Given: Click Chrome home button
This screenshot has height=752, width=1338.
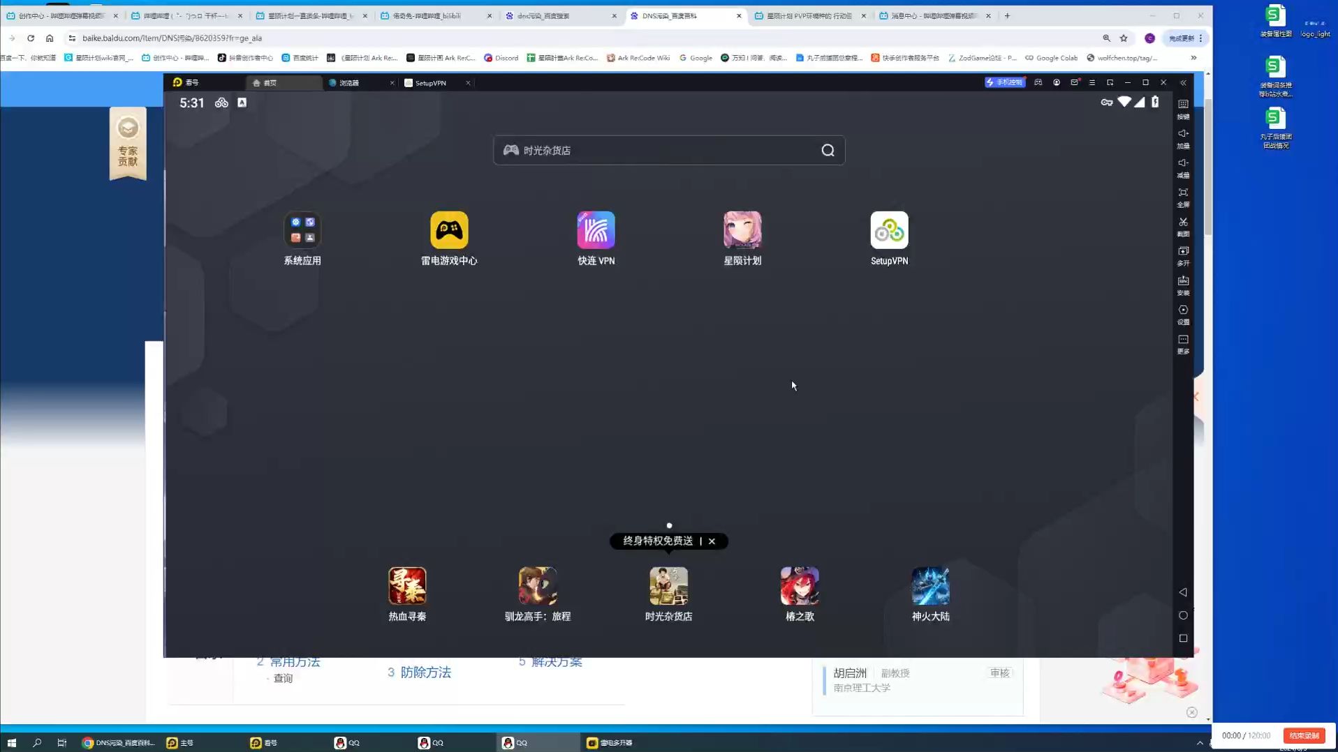Looking at the screenshot, I should point(50,38).
